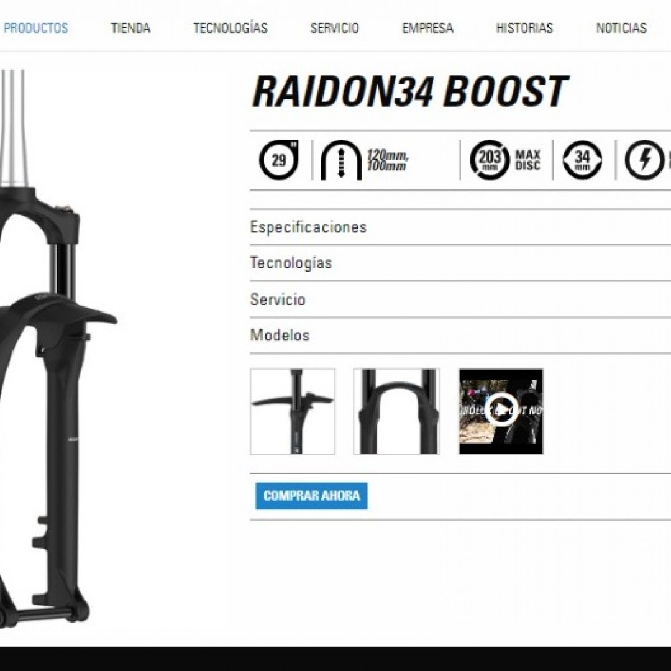Viewport: 671px width, 671px height.
Task: Expand the Tecnologías accordion row
Action: pos(291,263)
